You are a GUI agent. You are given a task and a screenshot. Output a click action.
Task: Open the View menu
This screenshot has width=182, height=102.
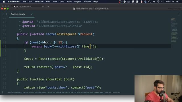(55, 2)
